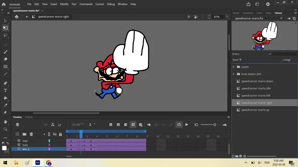The width and height of the screenshot is (298, 167).
Task: Select the Hand tool
Action: pyautogui.click(x=5, y=122)
